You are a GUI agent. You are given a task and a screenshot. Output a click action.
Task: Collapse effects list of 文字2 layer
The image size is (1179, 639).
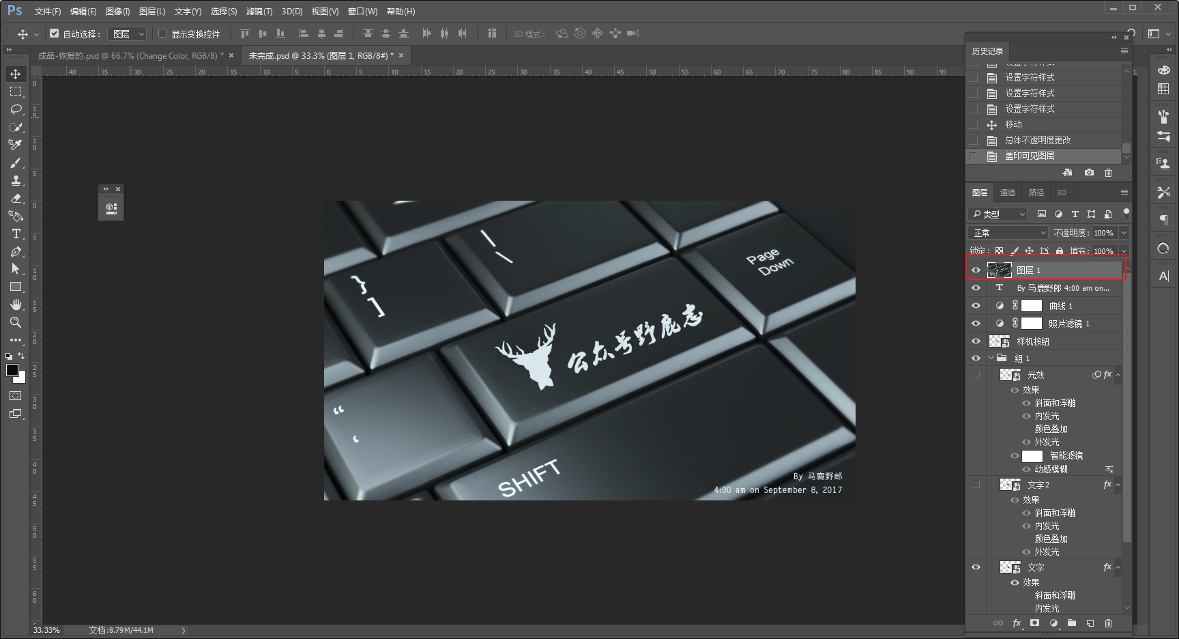click(x=1118, y=485)
